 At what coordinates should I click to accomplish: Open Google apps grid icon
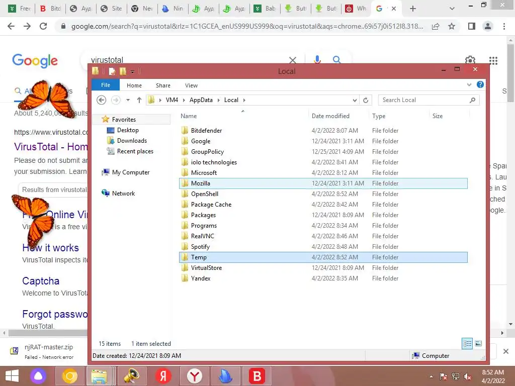point(493,60)
